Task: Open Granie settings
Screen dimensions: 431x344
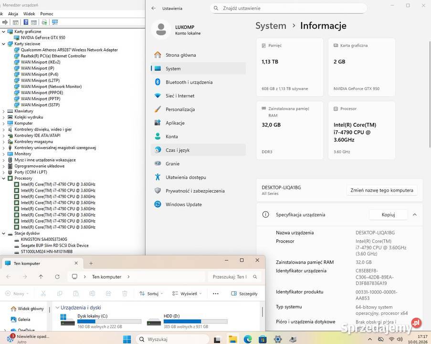Action: point(198,163)
